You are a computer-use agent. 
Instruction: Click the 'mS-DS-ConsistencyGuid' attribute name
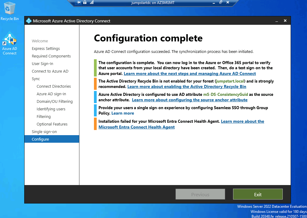[226, 95]
